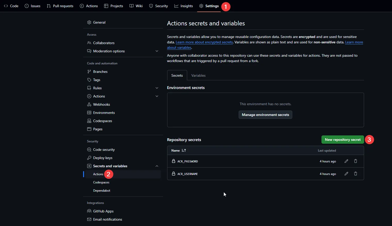Open the Insights repository tab

184,6
